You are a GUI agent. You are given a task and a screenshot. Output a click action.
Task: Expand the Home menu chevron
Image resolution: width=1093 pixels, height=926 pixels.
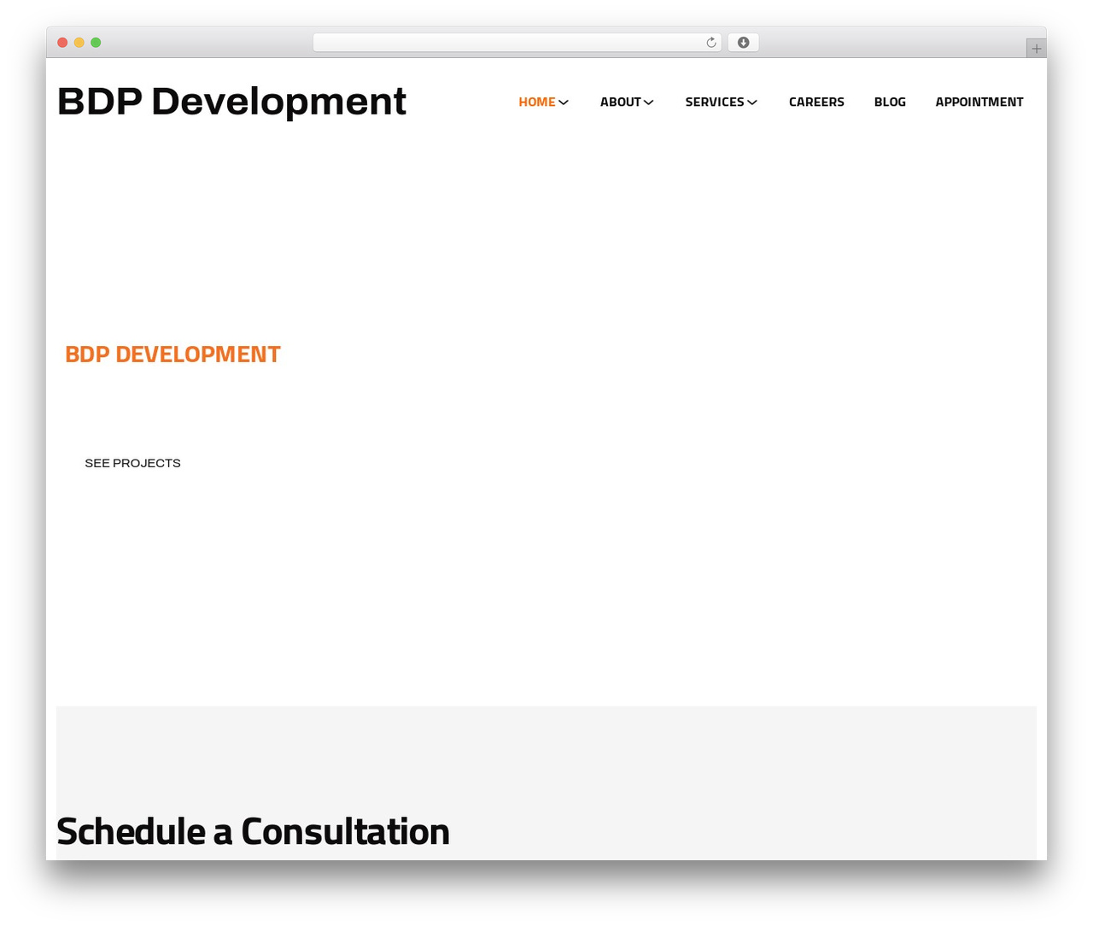(564, 103)
